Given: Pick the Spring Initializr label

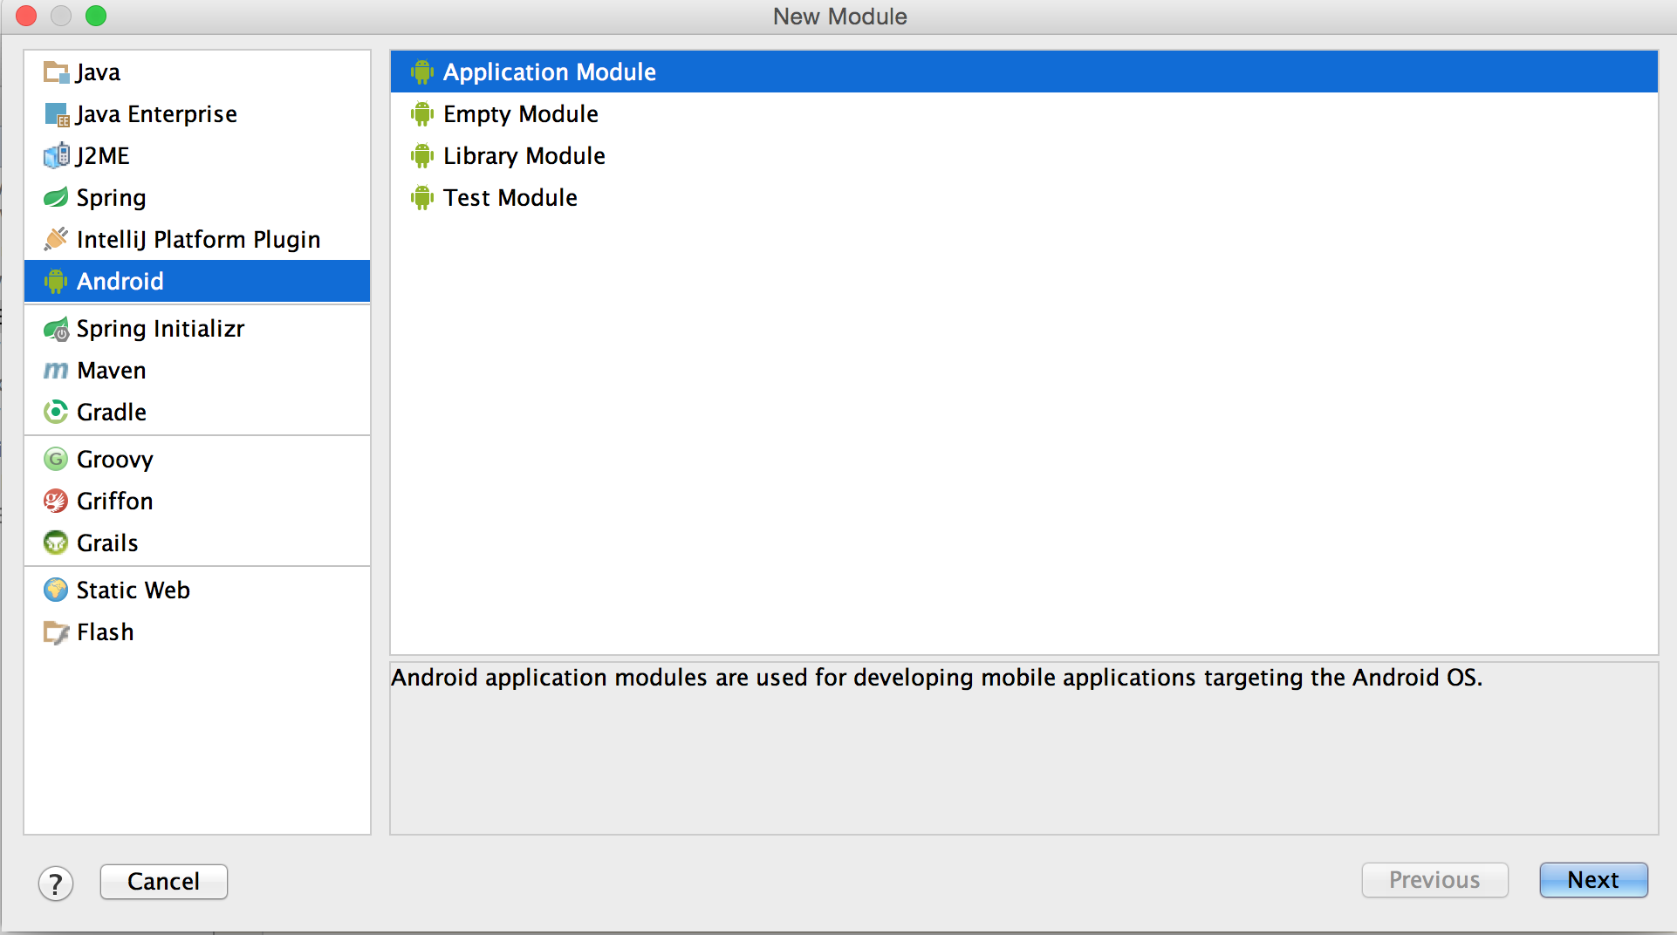Looking at the screenshot, I should [x=161, y=329].
